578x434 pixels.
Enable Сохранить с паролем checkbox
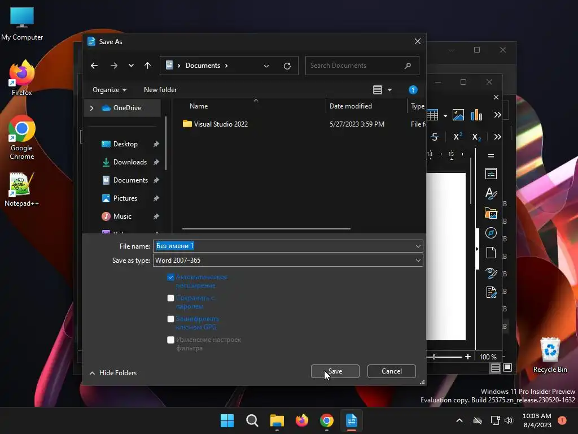pyautogui.click(x=170, y=298)
